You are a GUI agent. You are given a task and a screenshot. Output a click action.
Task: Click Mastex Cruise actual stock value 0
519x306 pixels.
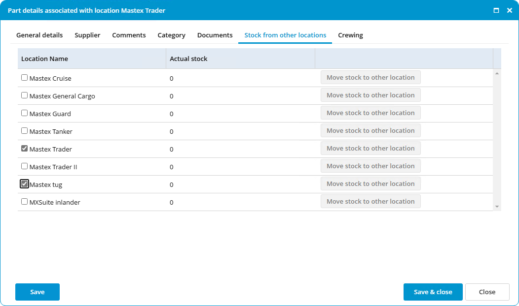pyautogui.click(x=172, y=79)
